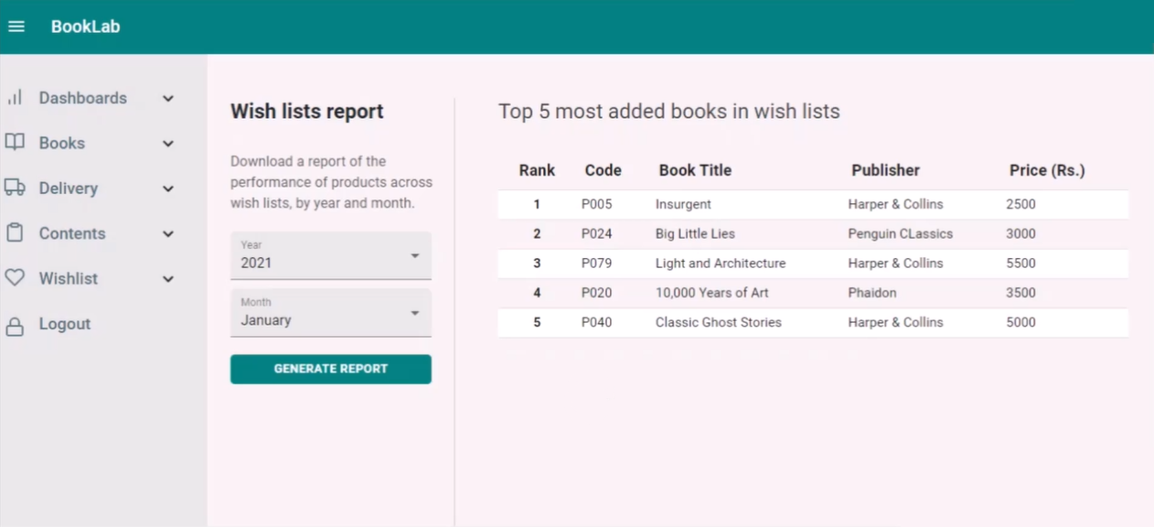Image resolution: width=1154 pixels, height=527 pixels.
Task: Expand the Books menu chevron
Action: (168, 144)
